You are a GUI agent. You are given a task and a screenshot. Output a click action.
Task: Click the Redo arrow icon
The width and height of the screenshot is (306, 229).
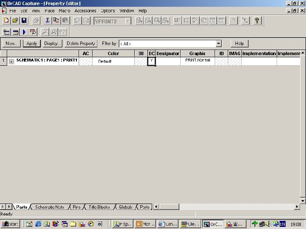(x=86, y=20)
